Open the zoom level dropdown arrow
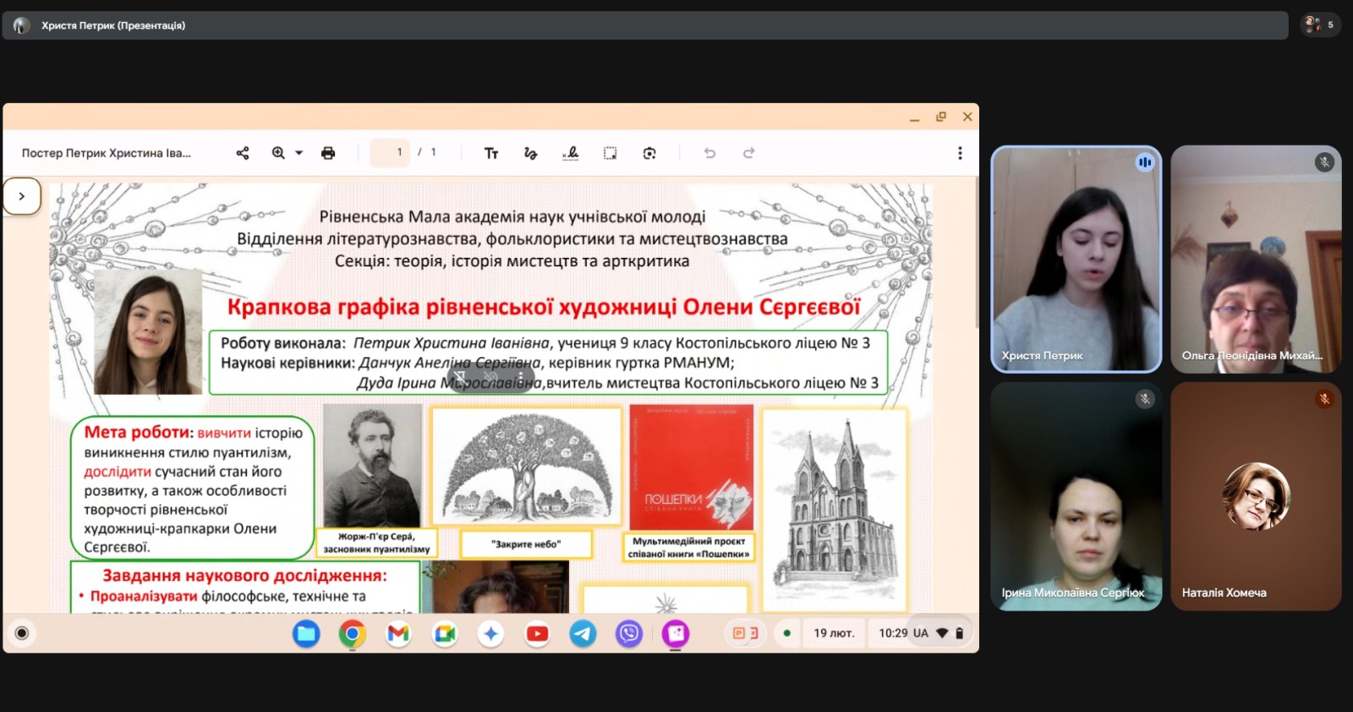 pyautogui.click(x=299, y=153)
